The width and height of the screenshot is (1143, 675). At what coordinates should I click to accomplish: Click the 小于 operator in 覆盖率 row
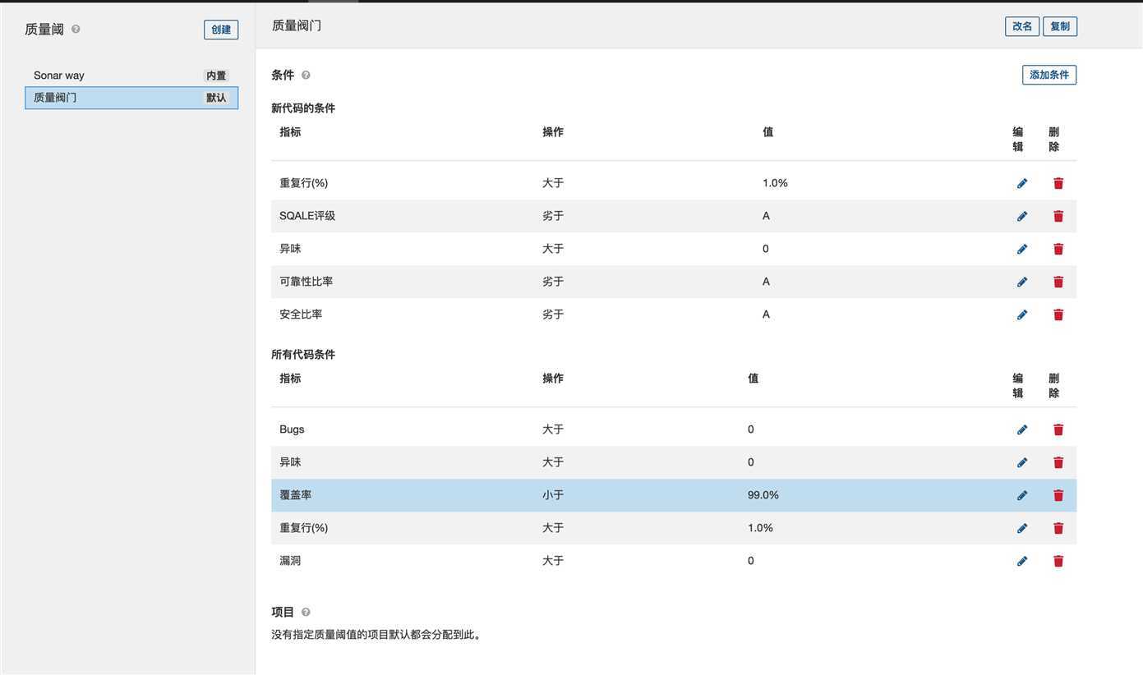pos(553,495)
